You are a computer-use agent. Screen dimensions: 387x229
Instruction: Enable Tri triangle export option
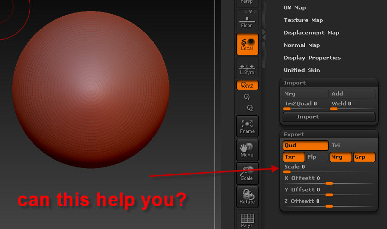(353, 146)
